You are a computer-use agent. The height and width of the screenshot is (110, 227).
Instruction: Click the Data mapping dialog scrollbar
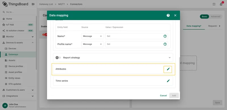179,74
